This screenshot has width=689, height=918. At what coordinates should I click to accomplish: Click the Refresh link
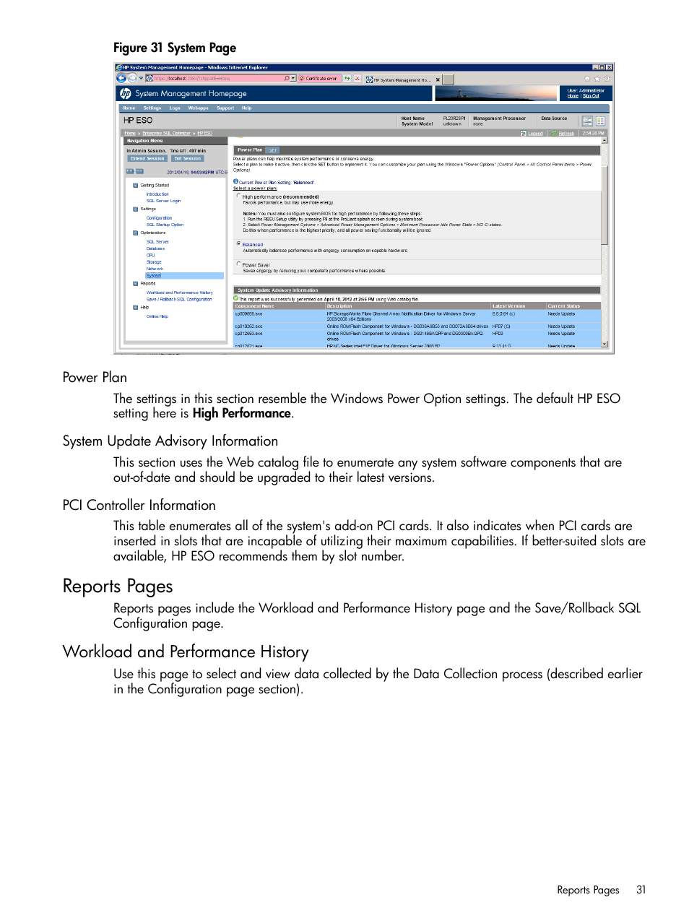[x=566, y=134]
